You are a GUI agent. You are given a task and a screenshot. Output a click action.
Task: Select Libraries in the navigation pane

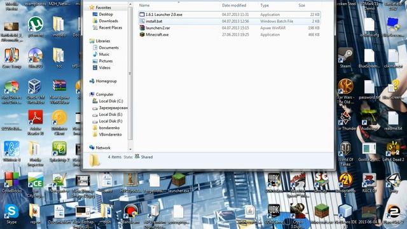(x=102, y=41)
